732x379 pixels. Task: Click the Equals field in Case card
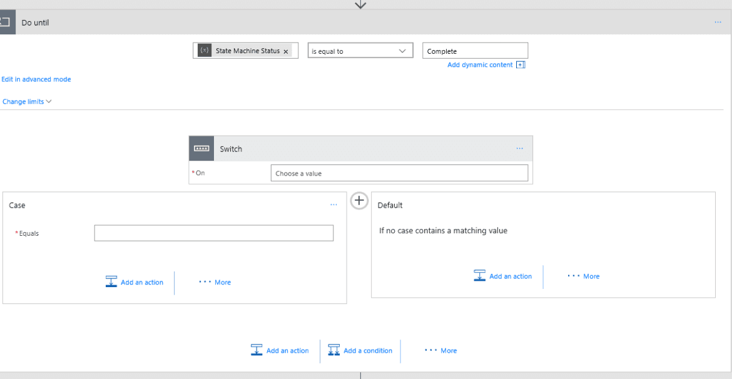coord(213,233)
